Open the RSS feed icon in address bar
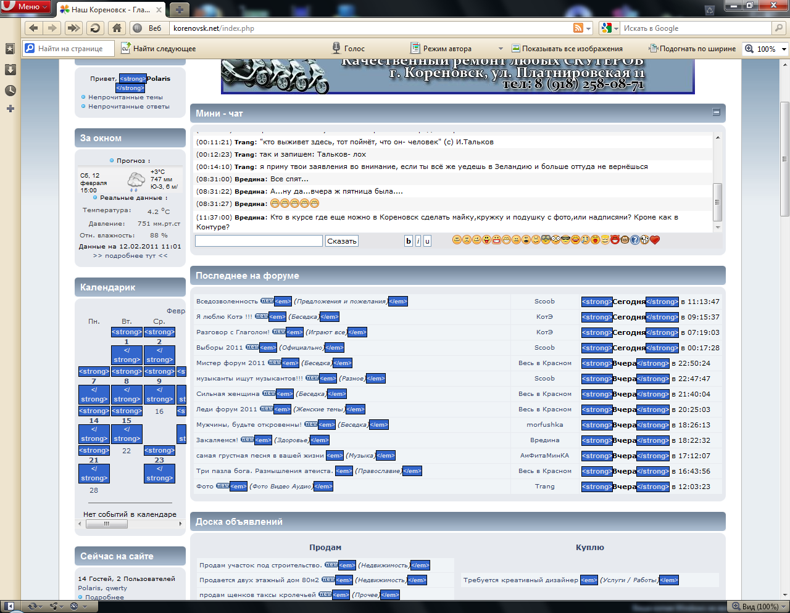The image size is (790, 613). (578, 28)
